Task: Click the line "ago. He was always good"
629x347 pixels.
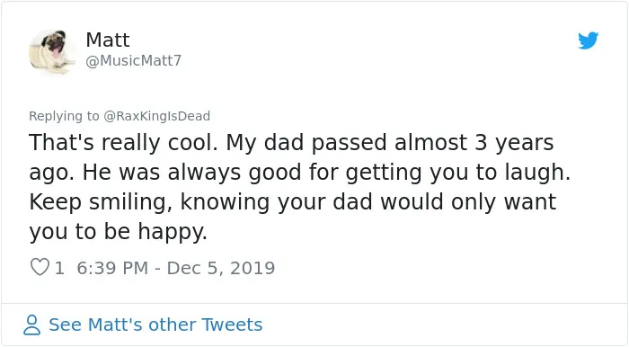Action: pos(299,173)
